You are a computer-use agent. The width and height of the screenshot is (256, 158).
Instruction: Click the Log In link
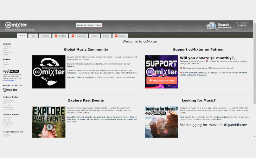tap(242, 25)
